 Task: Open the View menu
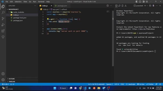point(25,2)
